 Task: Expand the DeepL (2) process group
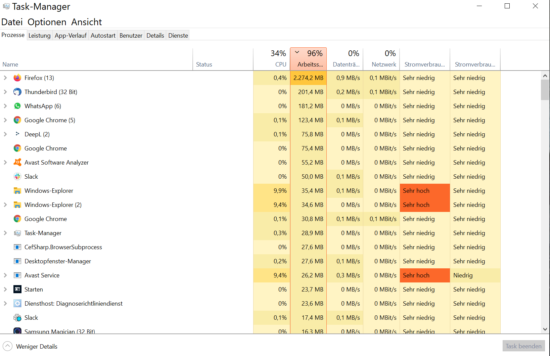click(x=5, y=134)
